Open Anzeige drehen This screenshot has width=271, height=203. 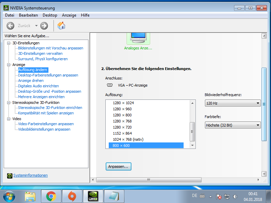(x=31, y=81)
